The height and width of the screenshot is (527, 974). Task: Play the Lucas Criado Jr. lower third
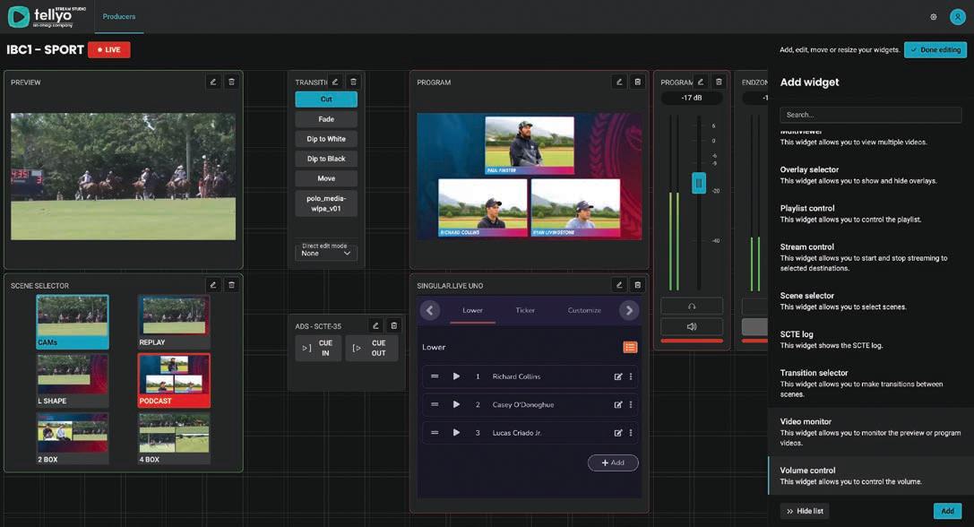tap(457, 433)
